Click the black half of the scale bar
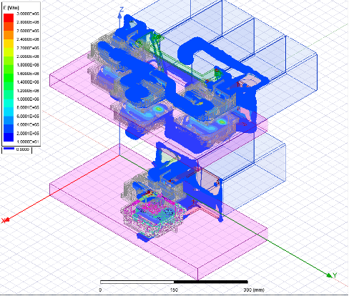349x296 pixels. point(211,282)
